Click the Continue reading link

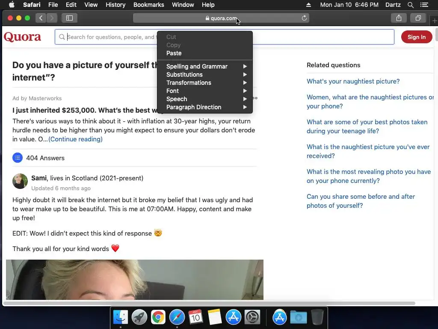point(75,139)
